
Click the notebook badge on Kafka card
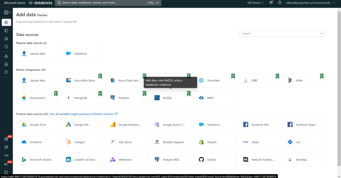[x=322, y=76]
